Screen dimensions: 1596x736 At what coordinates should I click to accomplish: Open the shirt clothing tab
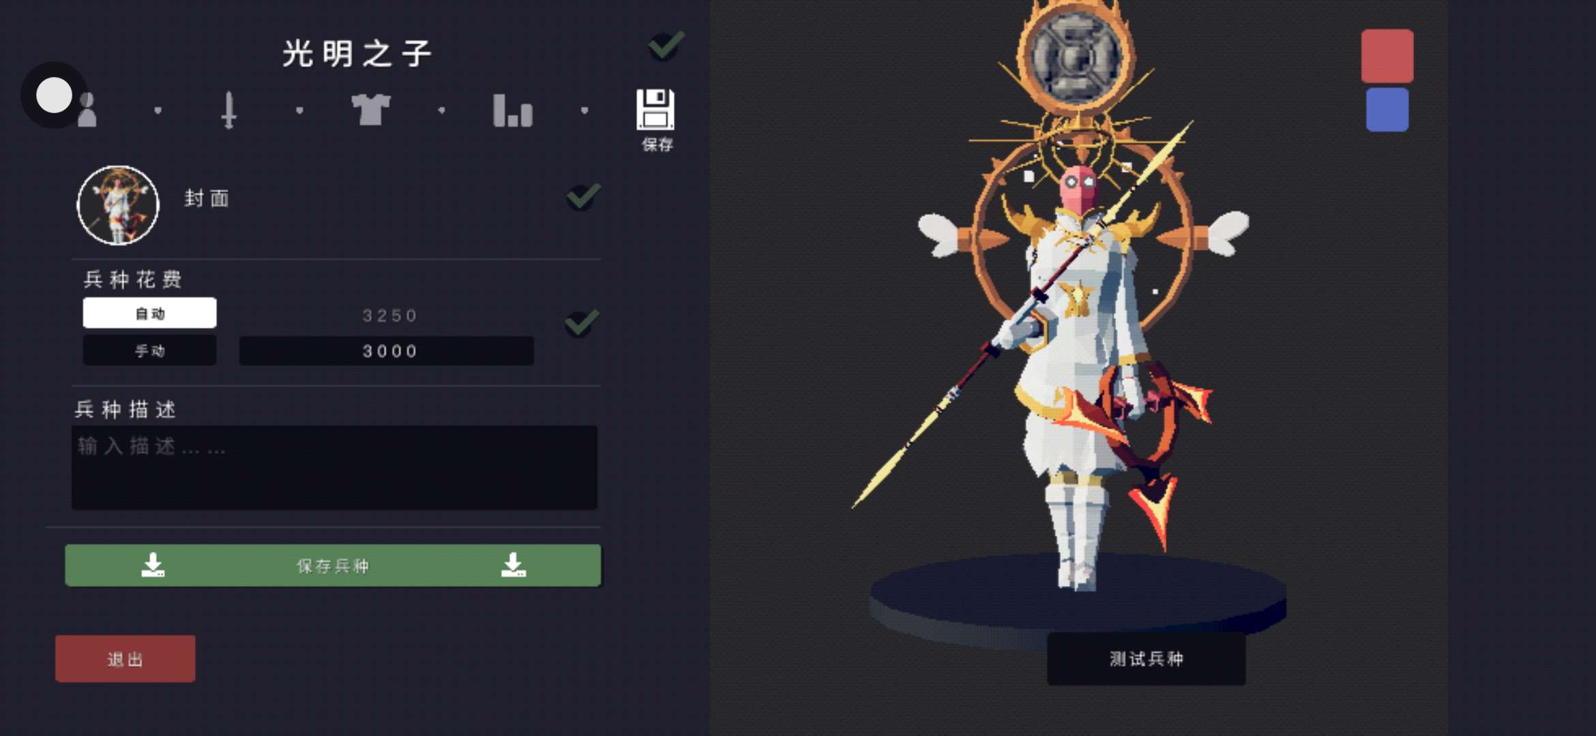pyautogui.click(x=370, y=109)
